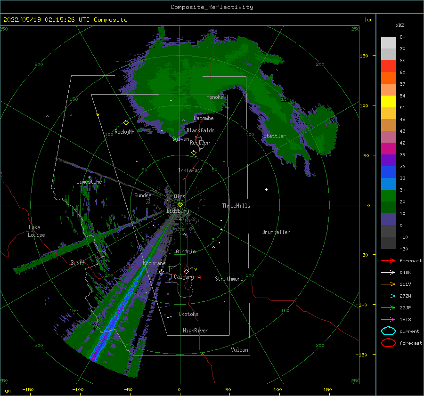Click the Cochrane label
This screenshot has height=396, width=424.
coord(154,263)
